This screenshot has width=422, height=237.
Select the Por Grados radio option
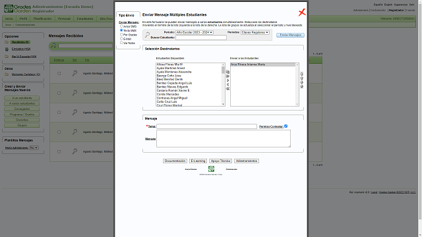pyautogui.click(x=121, y=34)
